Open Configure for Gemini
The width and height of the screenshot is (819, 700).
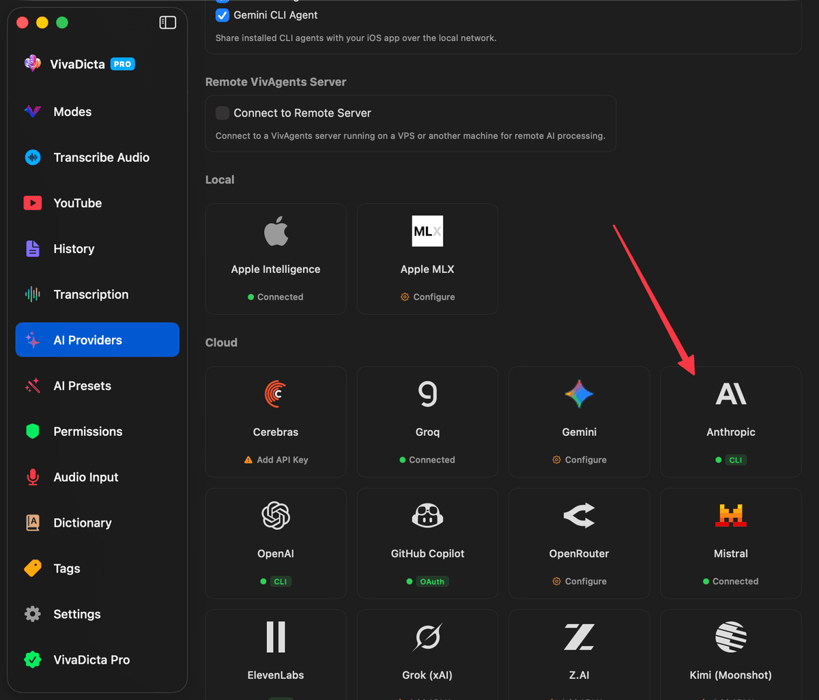coord(579,459)
